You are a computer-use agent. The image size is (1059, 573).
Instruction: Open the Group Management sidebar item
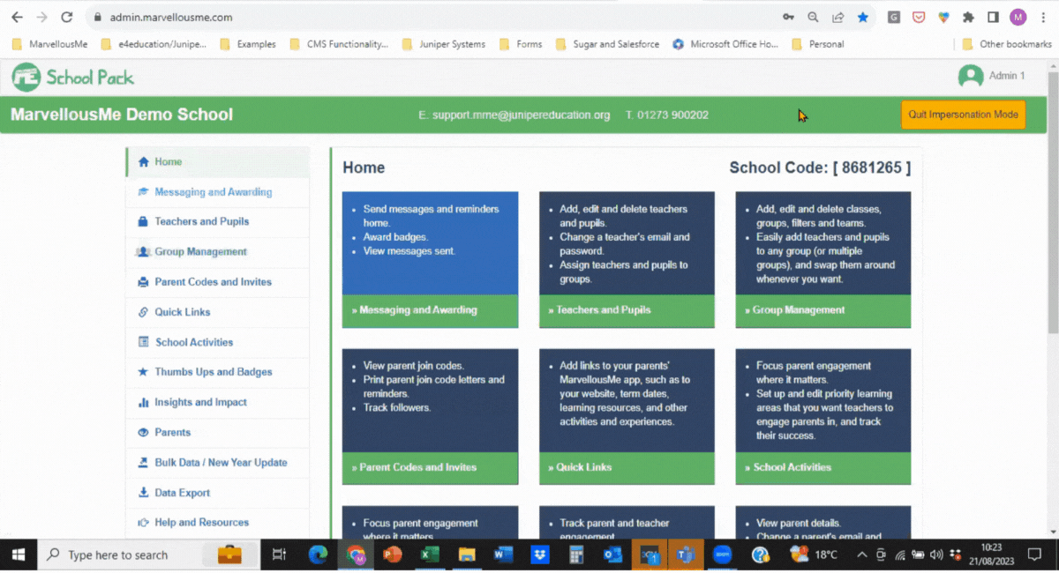pos(200,252)
